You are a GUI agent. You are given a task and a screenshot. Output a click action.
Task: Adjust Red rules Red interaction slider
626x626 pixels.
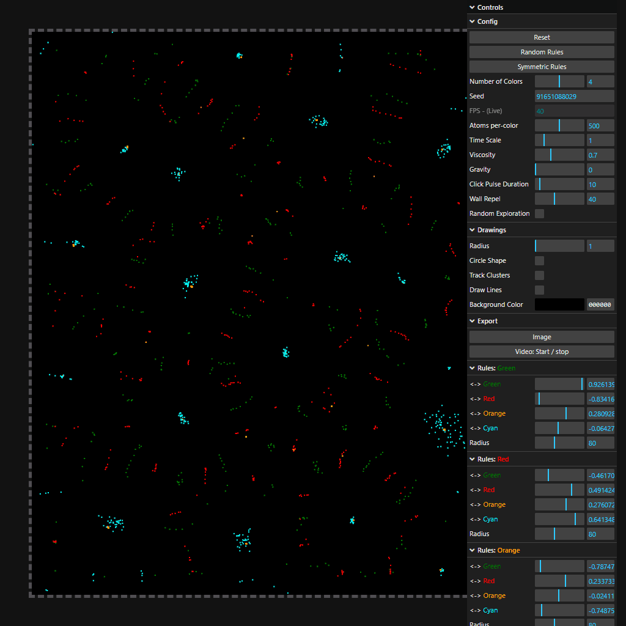pos(559,490)
